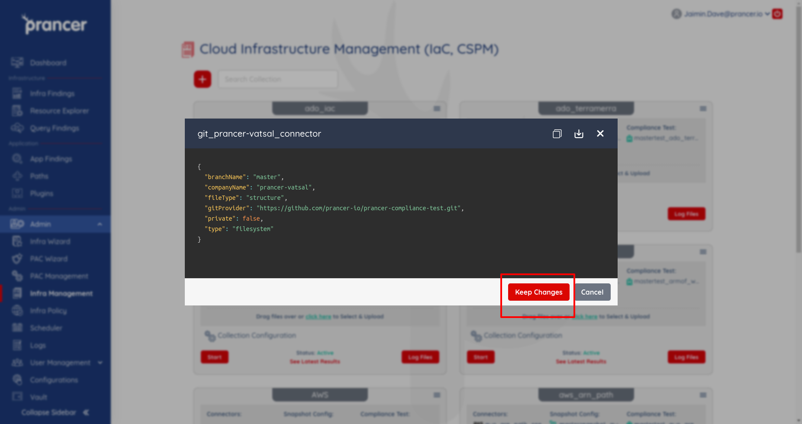
Task: Open Configurations in the sidebar
Action: 55,380
